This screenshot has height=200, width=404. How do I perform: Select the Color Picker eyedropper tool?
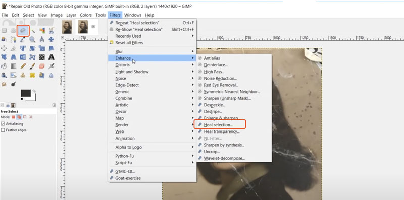[23, 40]
